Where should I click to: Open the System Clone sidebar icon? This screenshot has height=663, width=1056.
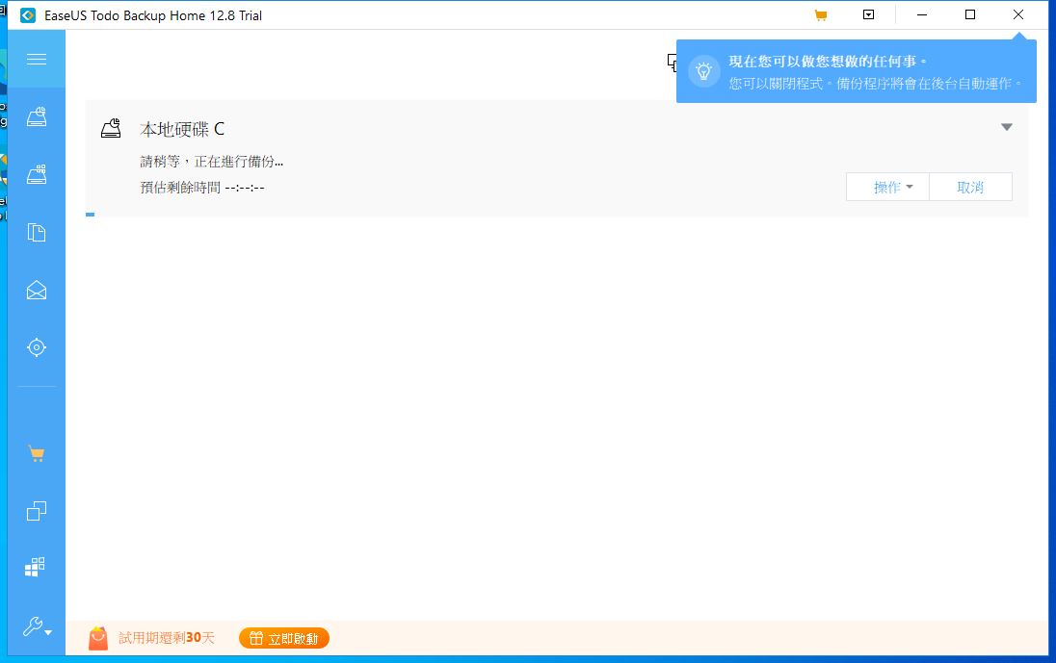pos(35,567)
